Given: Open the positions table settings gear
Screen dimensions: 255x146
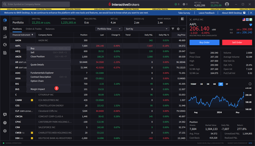Looking at the screenshot, I should (178, 29).
